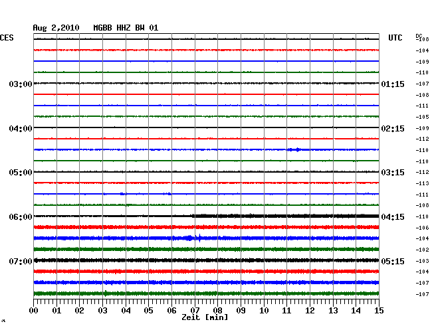Click the DC offset value -106

point(422,228)
